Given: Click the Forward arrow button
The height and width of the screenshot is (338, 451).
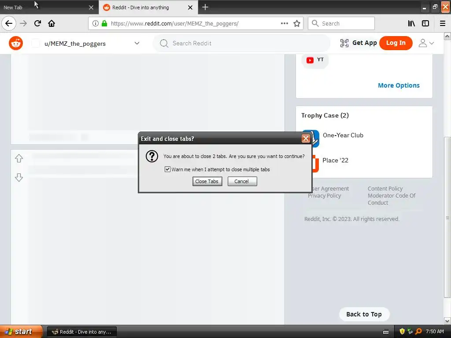Looking at the screenshot, I should [23, 23].
